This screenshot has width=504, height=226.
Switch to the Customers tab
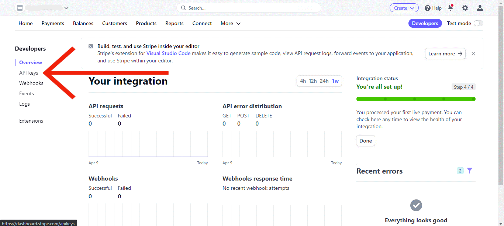coord(114,23)
